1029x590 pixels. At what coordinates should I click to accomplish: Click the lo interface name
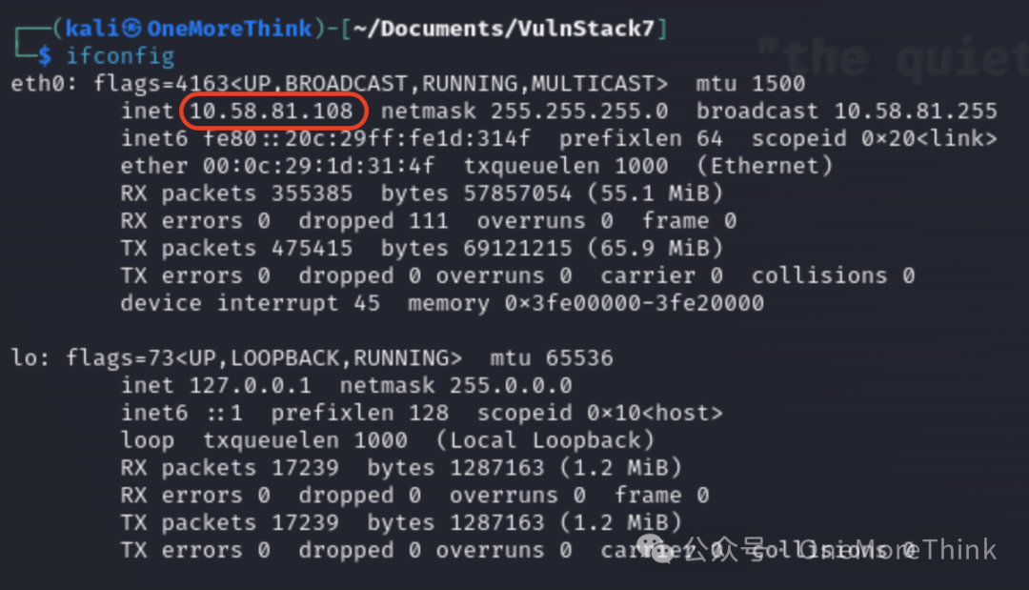coord(24,358)
